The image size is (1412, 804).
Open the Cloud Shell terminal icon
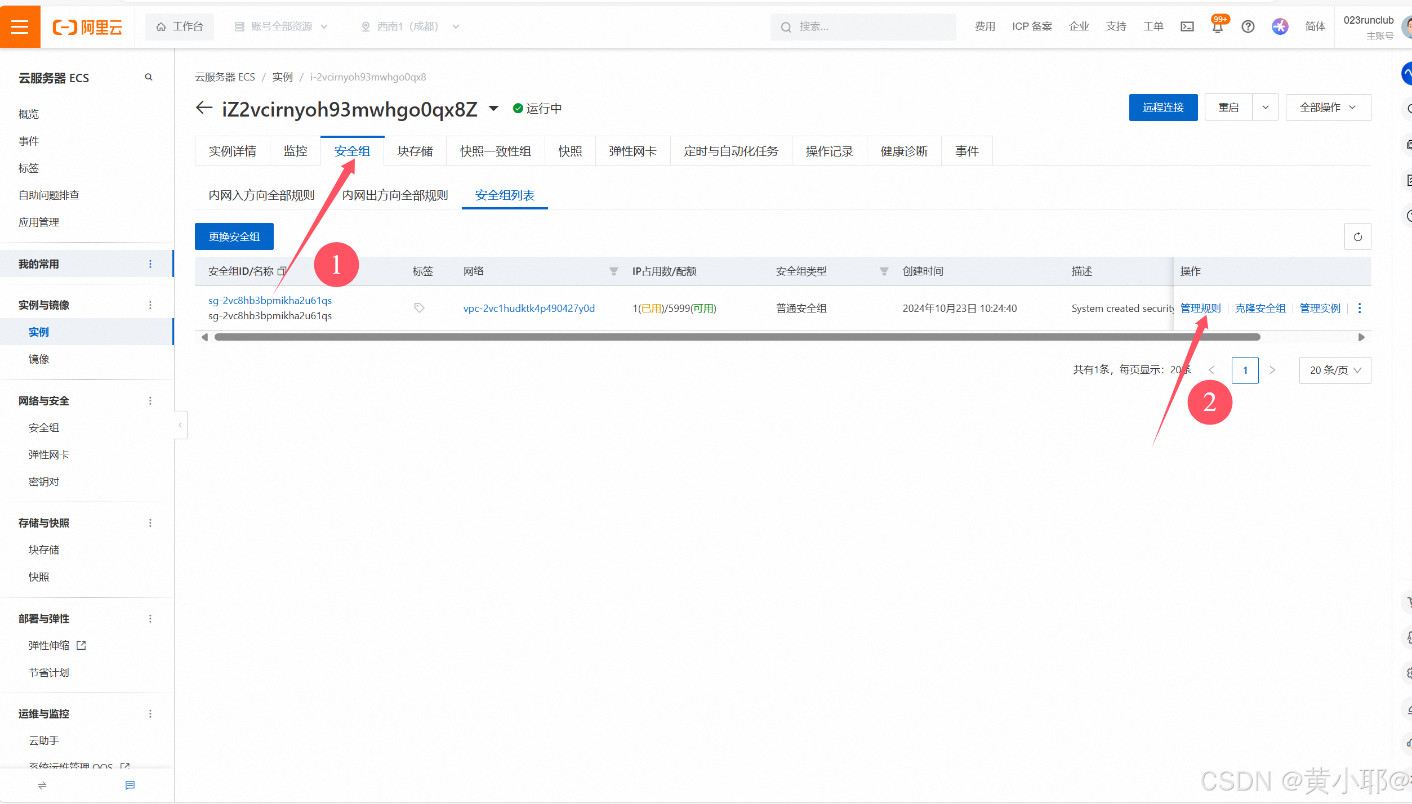[1187, 26]
